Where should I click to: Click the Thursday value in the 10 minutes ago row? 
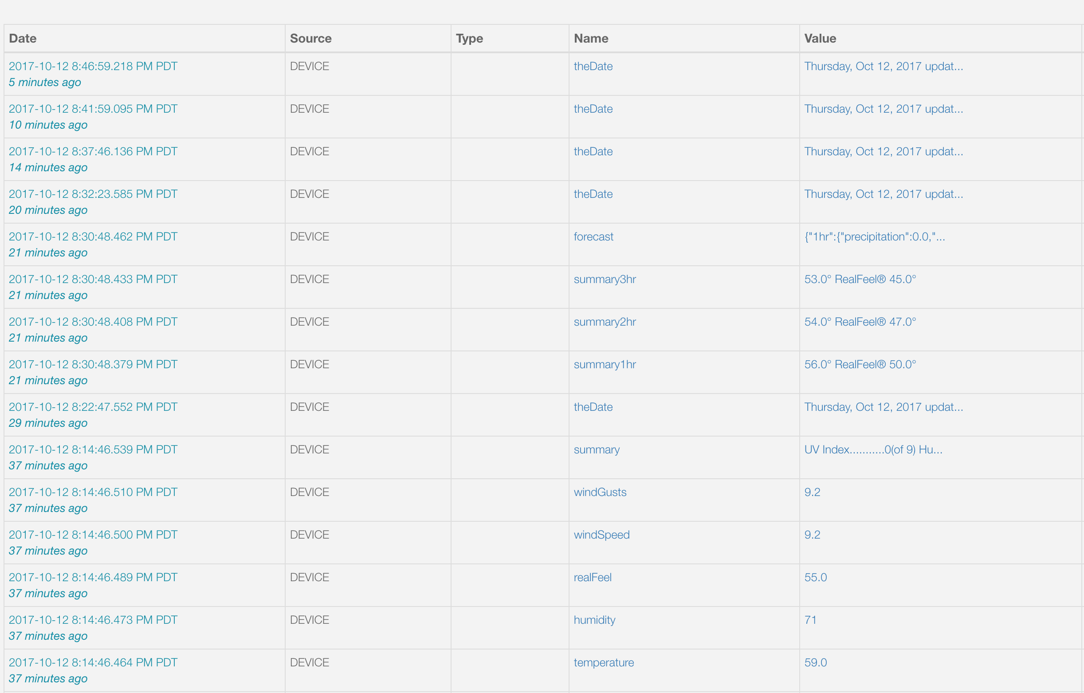coord(884,109)
